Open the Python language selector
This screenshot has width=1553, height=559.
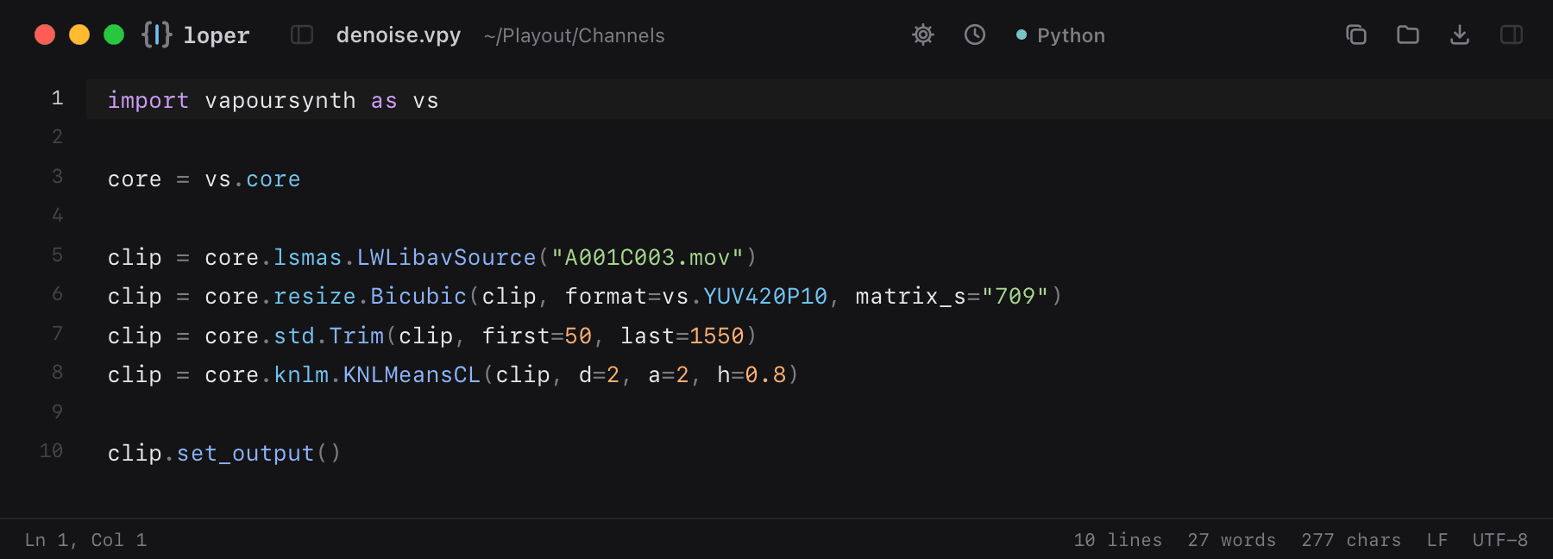tap(1060, 35)
